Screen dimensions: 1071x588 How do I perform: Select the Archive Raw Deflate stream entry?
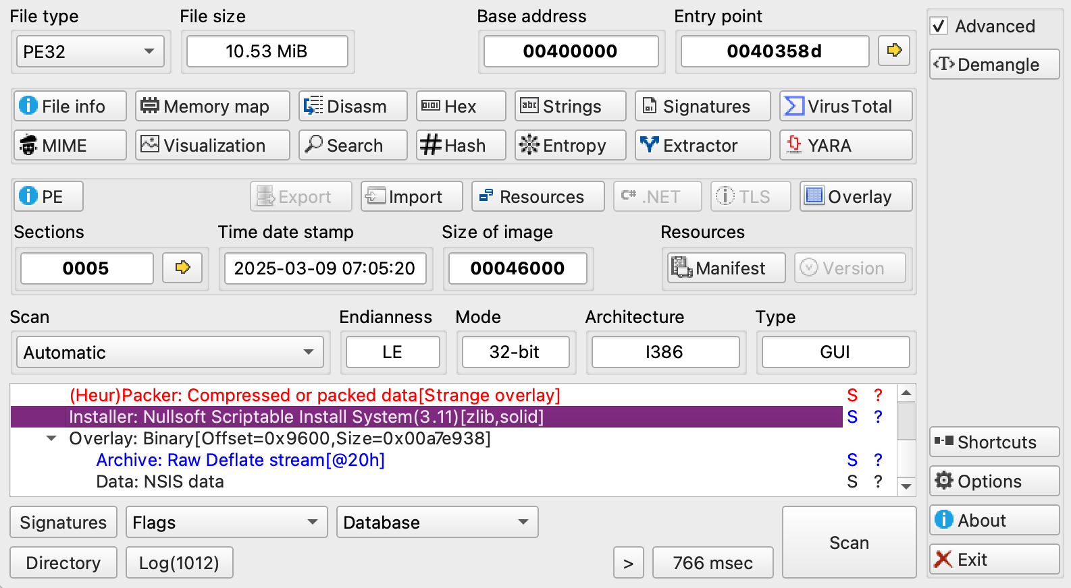tap(240, 460)
